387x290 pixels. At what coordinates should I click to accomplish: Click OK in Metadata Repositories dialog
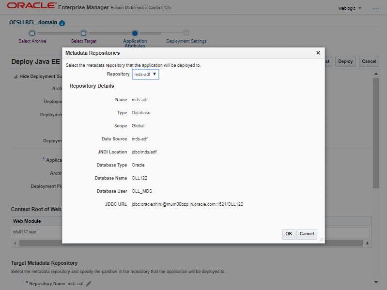pyautogui.click(x=289, y=234)
